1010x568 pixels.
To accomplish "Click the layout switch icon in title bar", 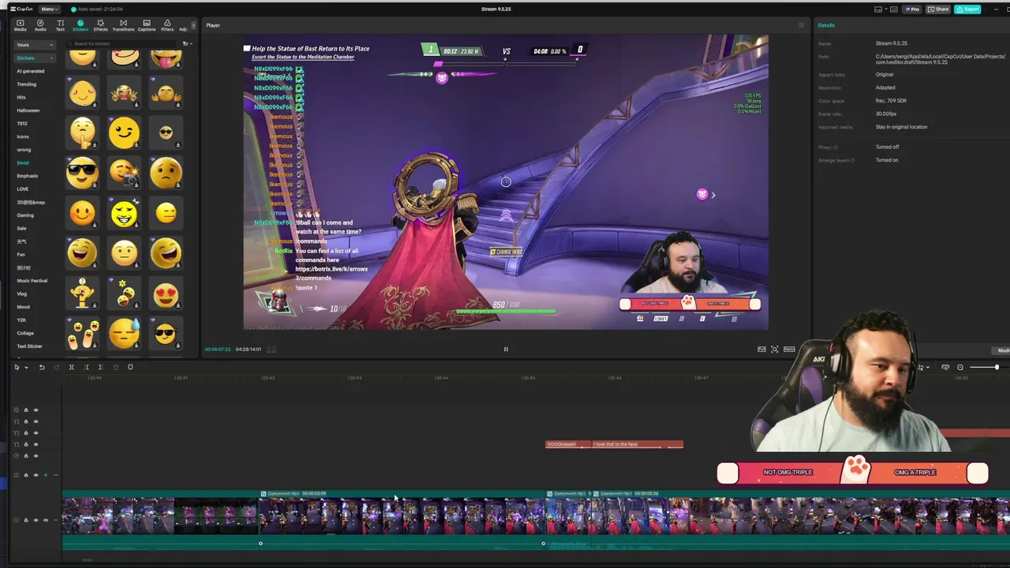I will pos(879,9).
